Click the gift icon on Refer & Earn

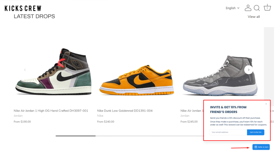tap(256, 147)
